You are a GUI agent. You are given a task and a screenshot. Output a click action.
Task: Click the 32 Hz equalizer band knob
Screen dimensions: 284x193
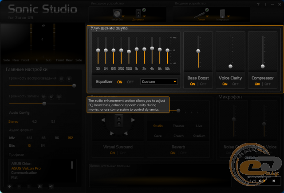(98, 50)
